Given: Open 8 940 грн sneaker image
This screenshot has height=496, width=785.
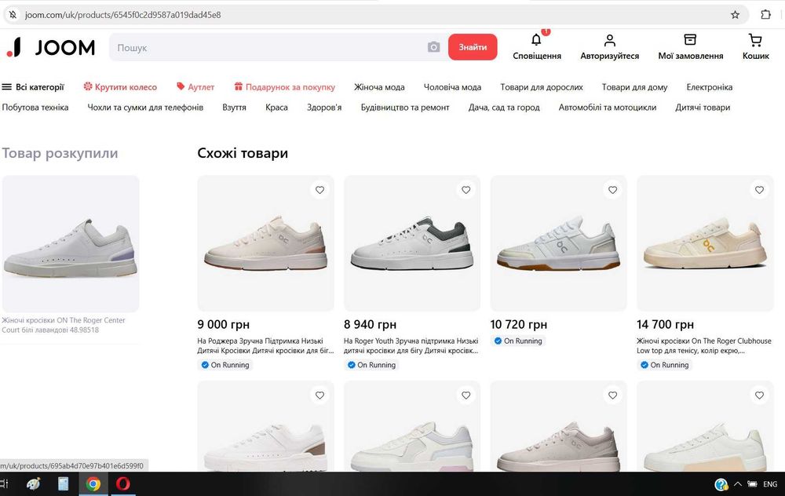Looking at the screenshot, I should [x=412, y=243].
